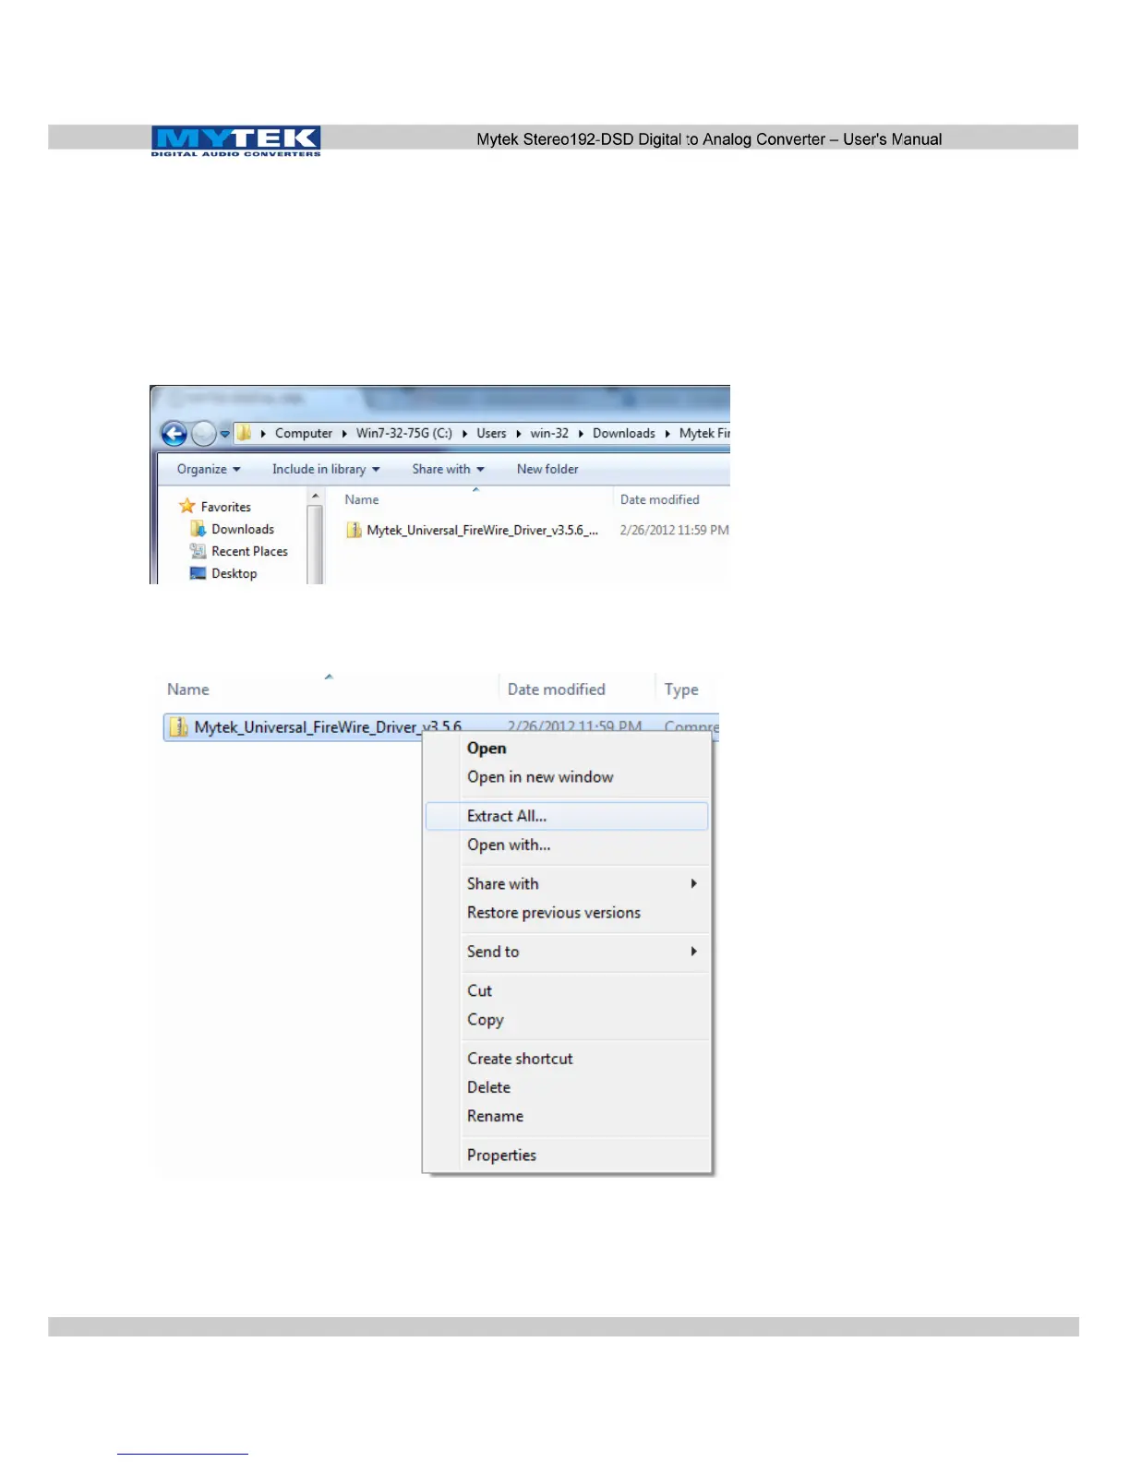
Task: Open the Share with toolbar dropdown
Action: tap(449, 469)
